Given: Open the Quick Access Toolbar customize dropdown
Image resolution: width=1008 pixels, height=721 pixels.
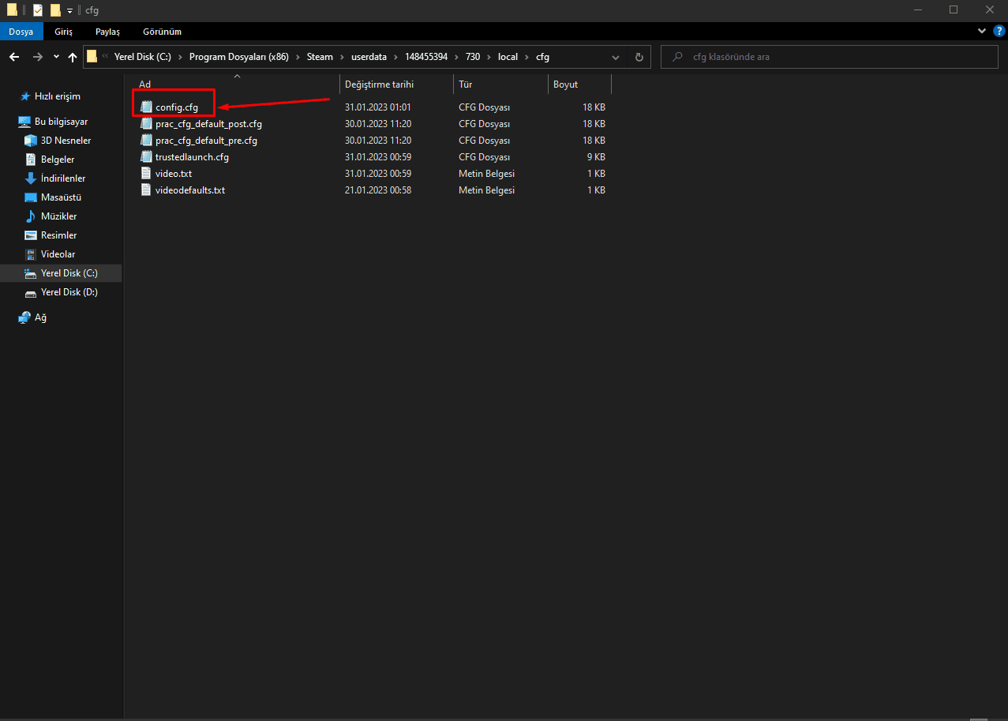Looking at the screenshot, I should [69, 10].
